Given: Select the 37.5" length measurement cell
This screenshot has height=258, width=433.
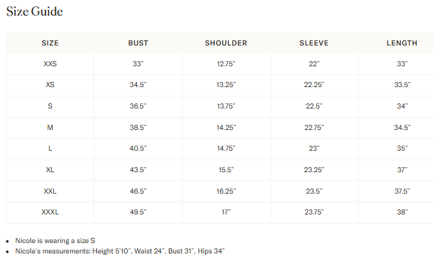Looking at the screenshot, I should 402,191.
